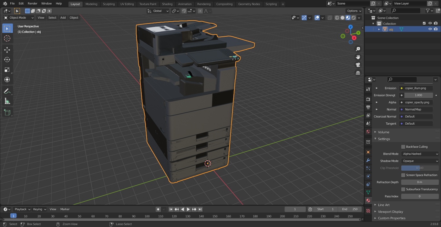Switch to the Shading workspace tab
The height and width of the screenshot is (227, 441).
click(167, 4)
